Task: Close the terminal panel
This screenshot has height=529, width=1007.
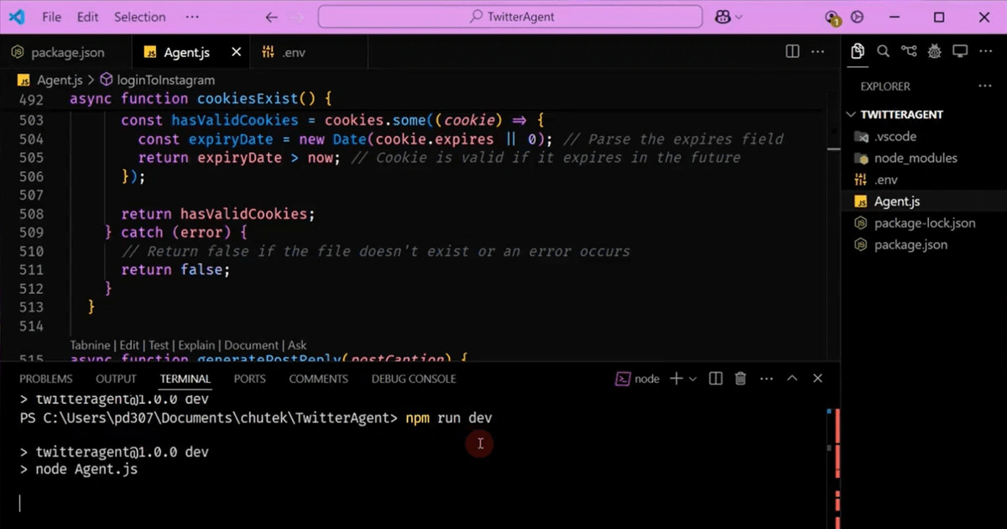Action: [x=818, y=379]
